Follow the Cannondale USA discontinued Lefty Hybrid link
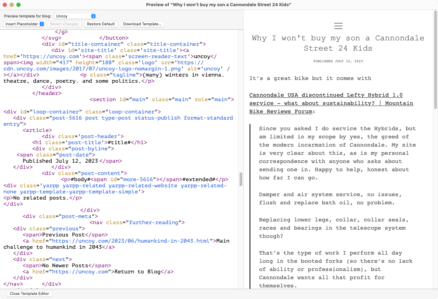The height and width of the screenshot is (299, 438). (331, 103)
